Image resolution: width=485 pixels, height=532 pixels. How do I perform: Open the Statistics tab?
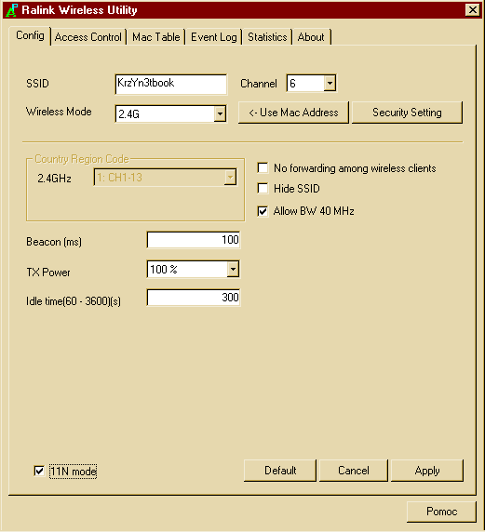pos(267,37)
